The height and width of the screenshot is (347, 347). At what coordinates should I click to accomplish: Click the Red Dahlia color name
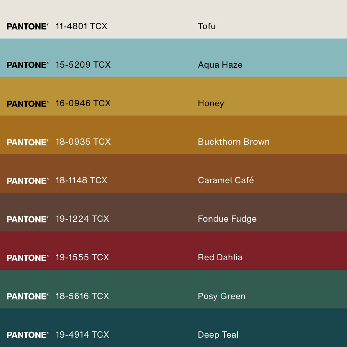tap(220, 257)
